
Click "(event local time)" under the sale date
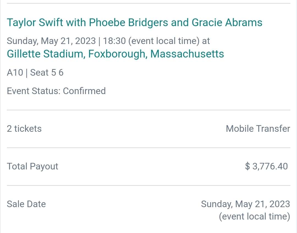click(254, 216)
